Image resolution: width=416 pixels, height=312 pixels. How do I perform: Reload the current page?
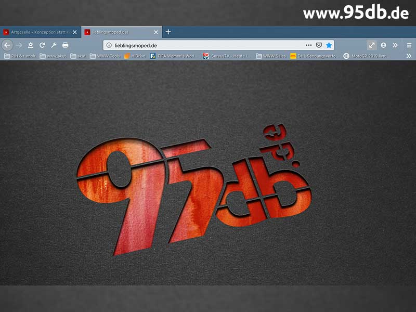pos(42,45)
